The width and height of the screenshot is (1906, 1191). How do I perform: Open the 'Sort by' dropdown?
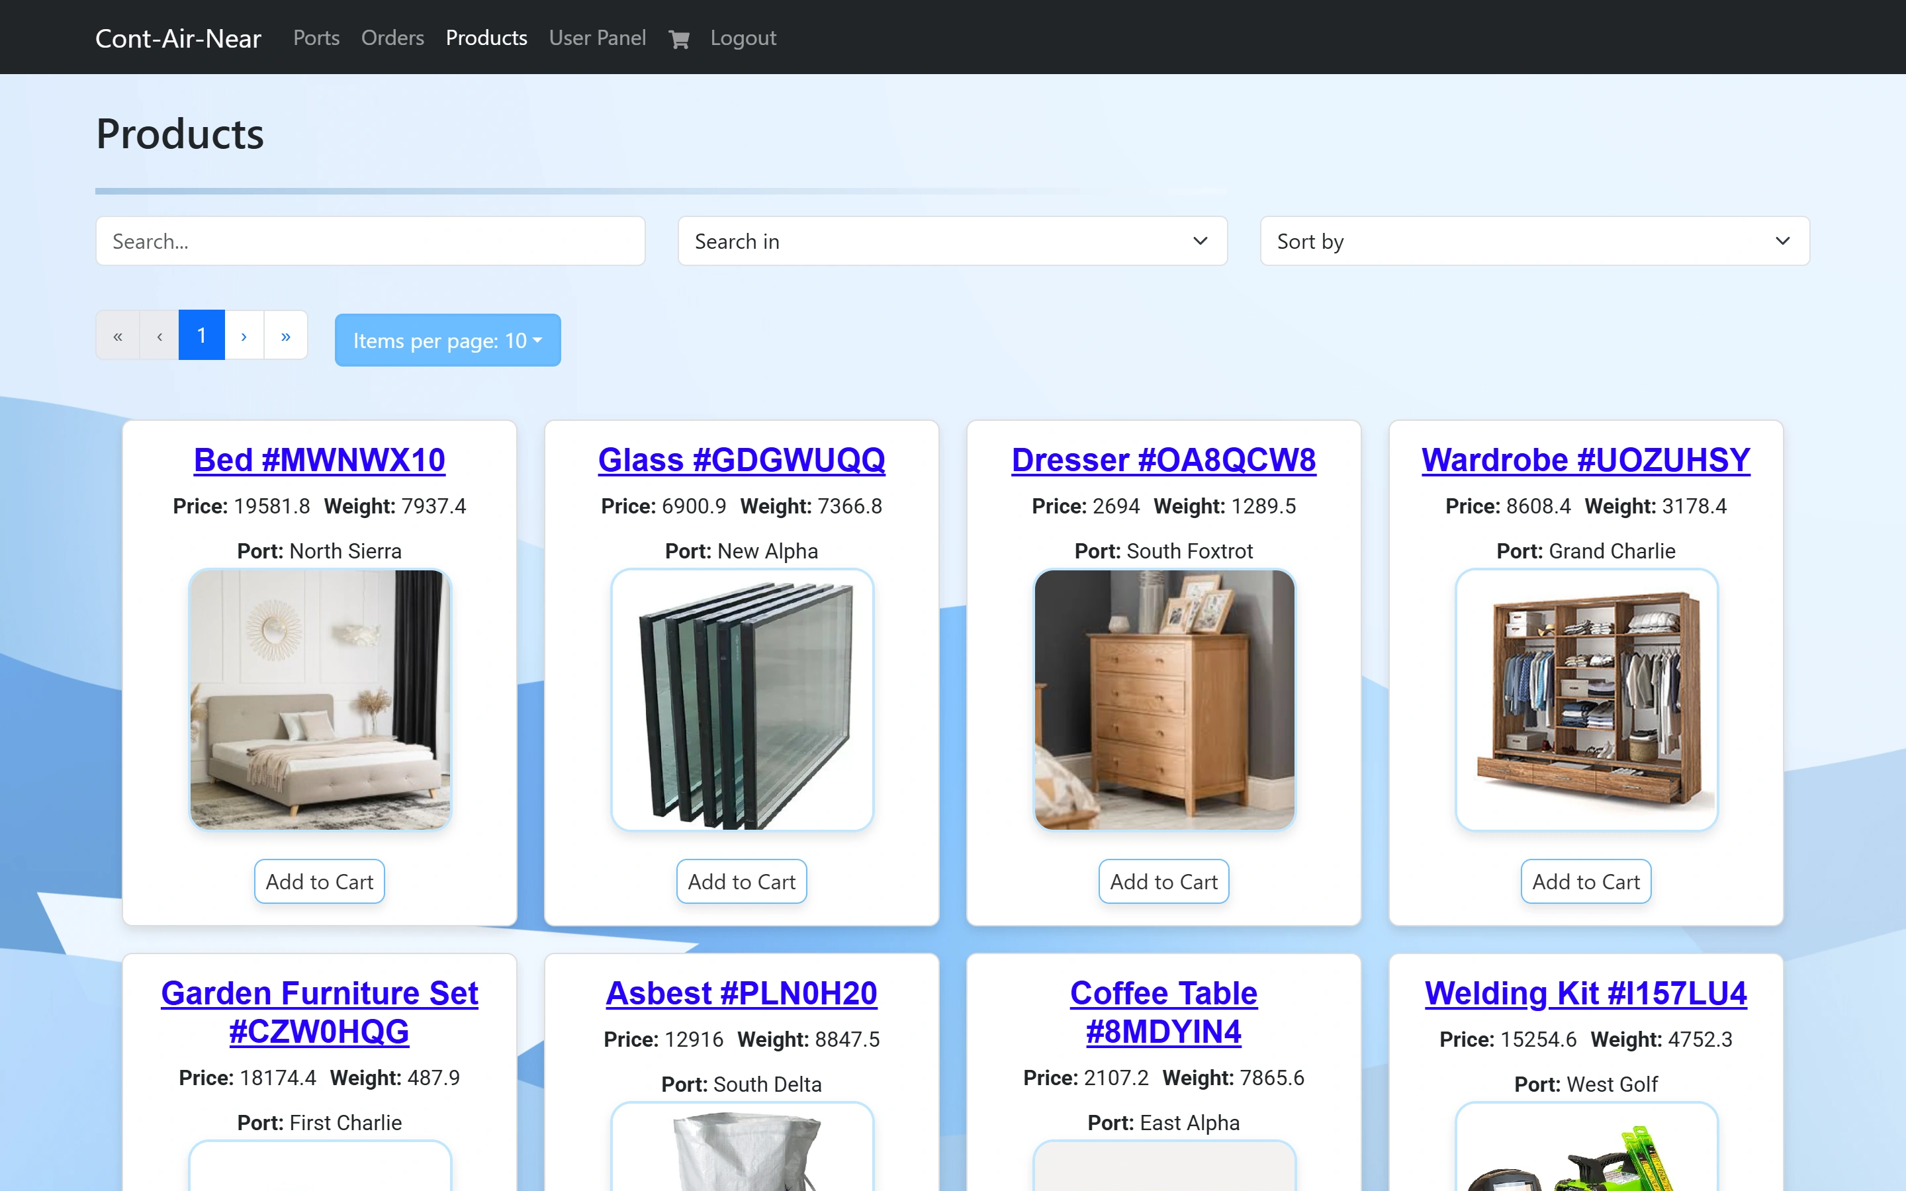pos(1534,241)
